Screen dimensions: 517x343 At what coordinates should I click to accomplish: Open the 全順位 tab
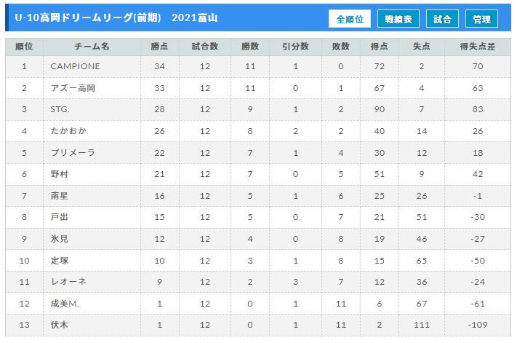tap(350, 19)
